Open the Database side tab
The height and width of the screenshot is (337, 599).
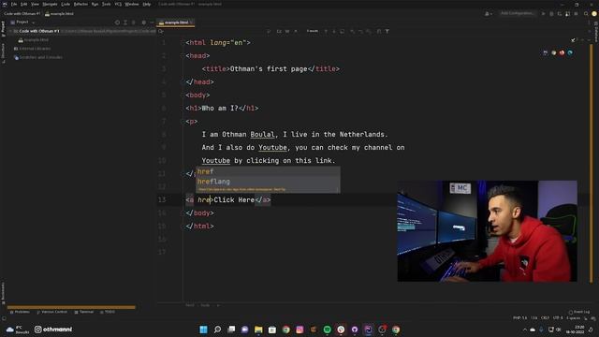pos(596,33)
